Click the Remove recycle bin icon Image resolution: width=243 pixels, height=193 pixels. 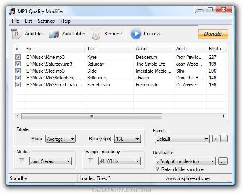pyautogui.click(x=96, y=34)
